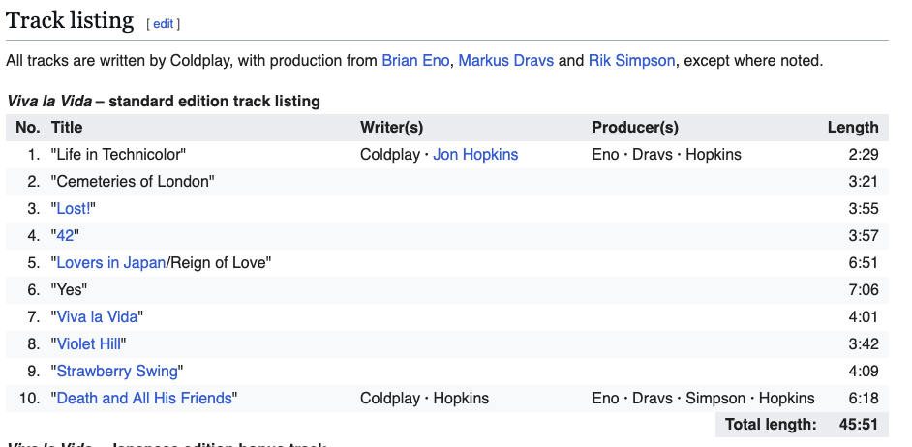
Task: Open the "Lost!" song link
Action: click(74, 209)
